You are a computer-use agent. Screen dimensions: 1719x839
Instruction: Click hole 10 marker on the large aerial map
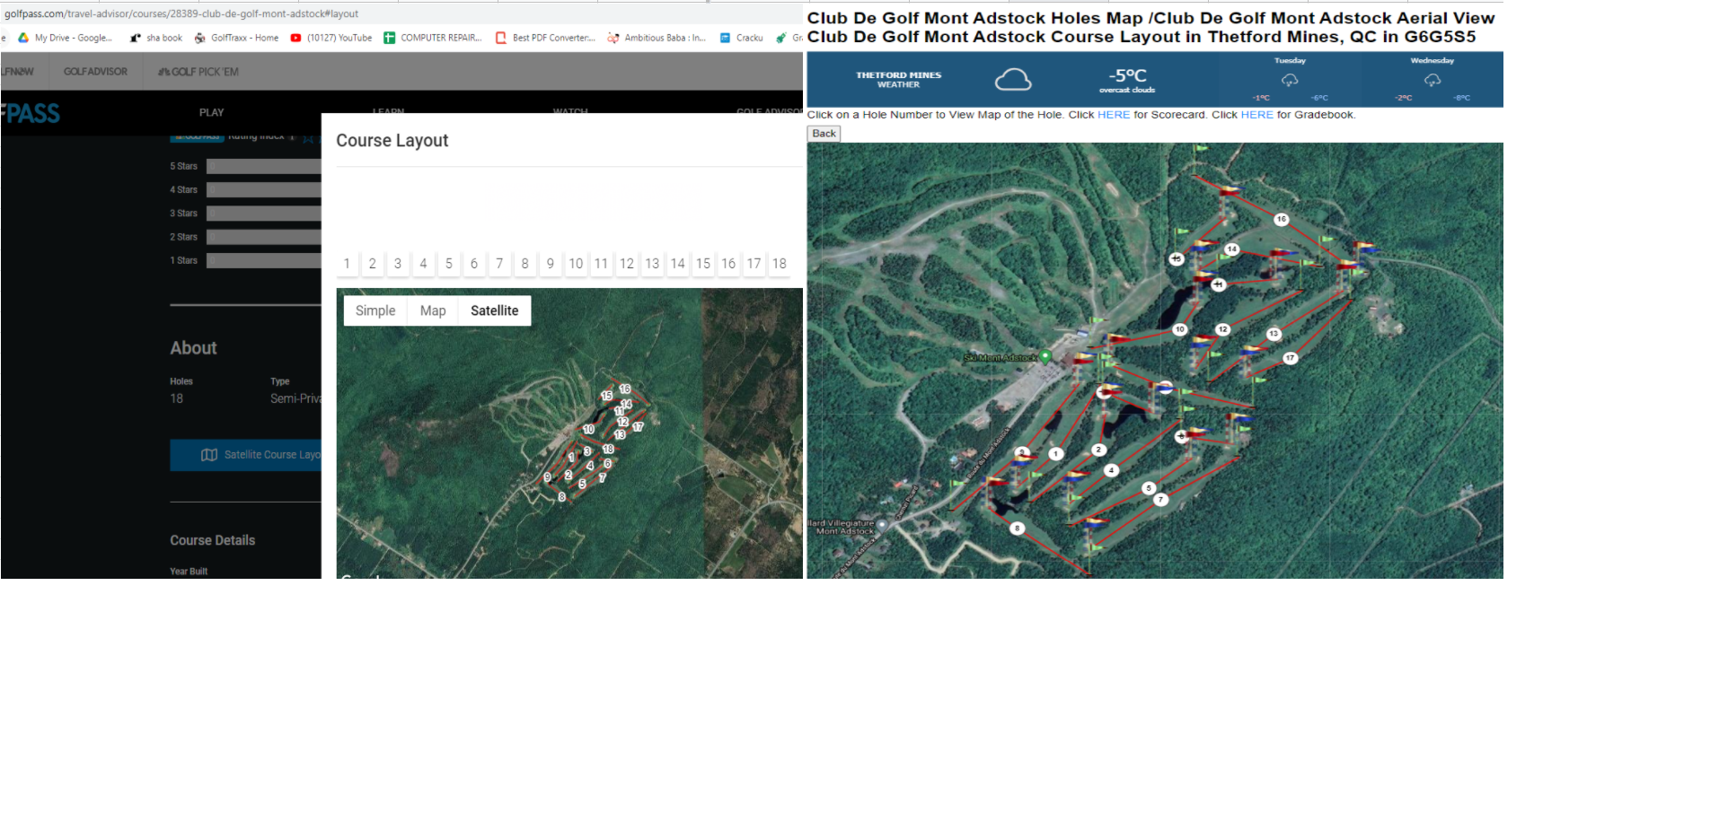1180,329
